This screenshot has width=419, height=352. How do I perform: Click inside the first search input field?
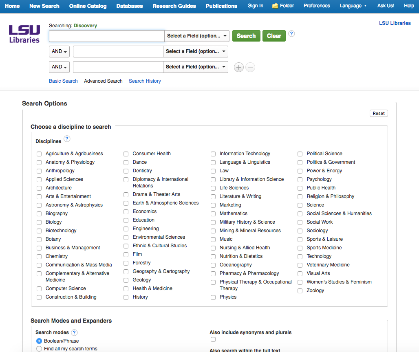coord(106,36)
